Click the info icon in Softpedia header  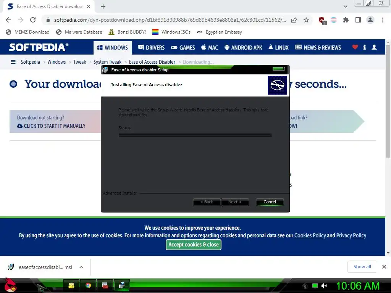(x=365, y=47)
